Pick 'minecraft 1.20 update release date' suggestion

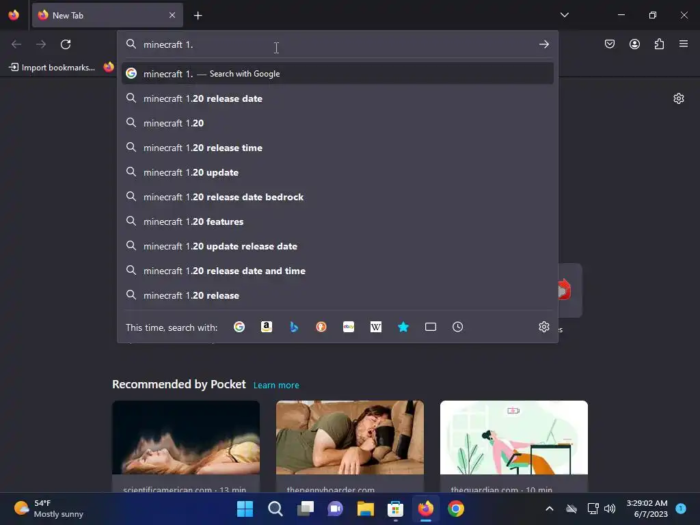pos(338,246)
